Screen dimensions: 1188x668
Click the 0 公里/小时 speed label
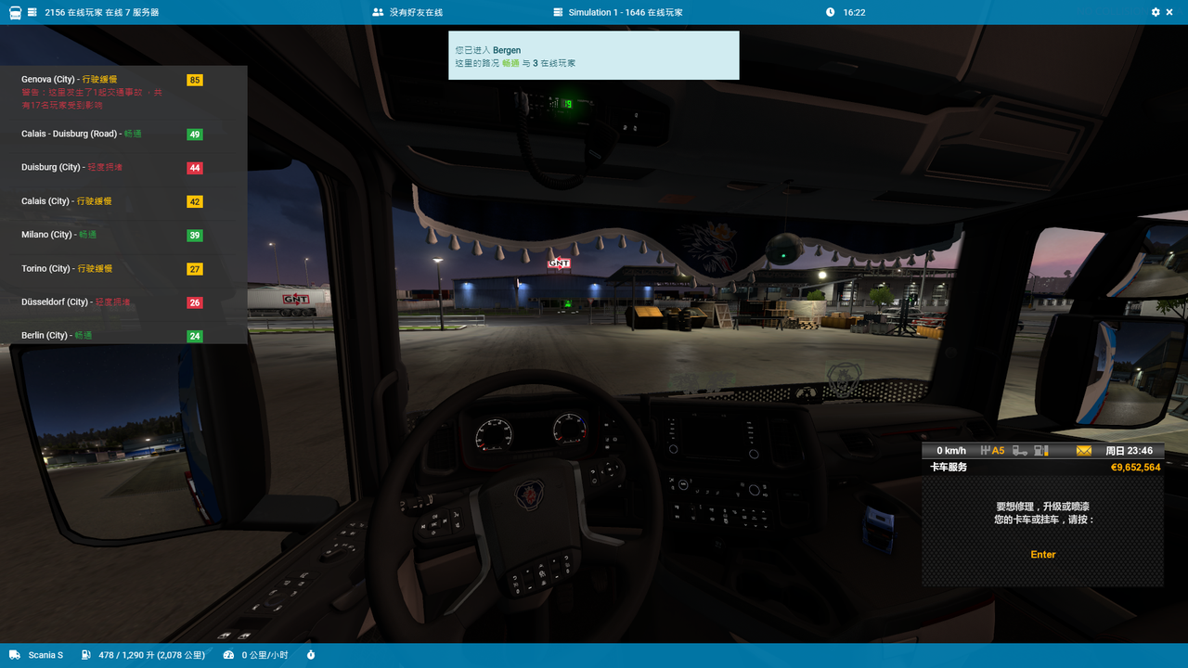265,655
